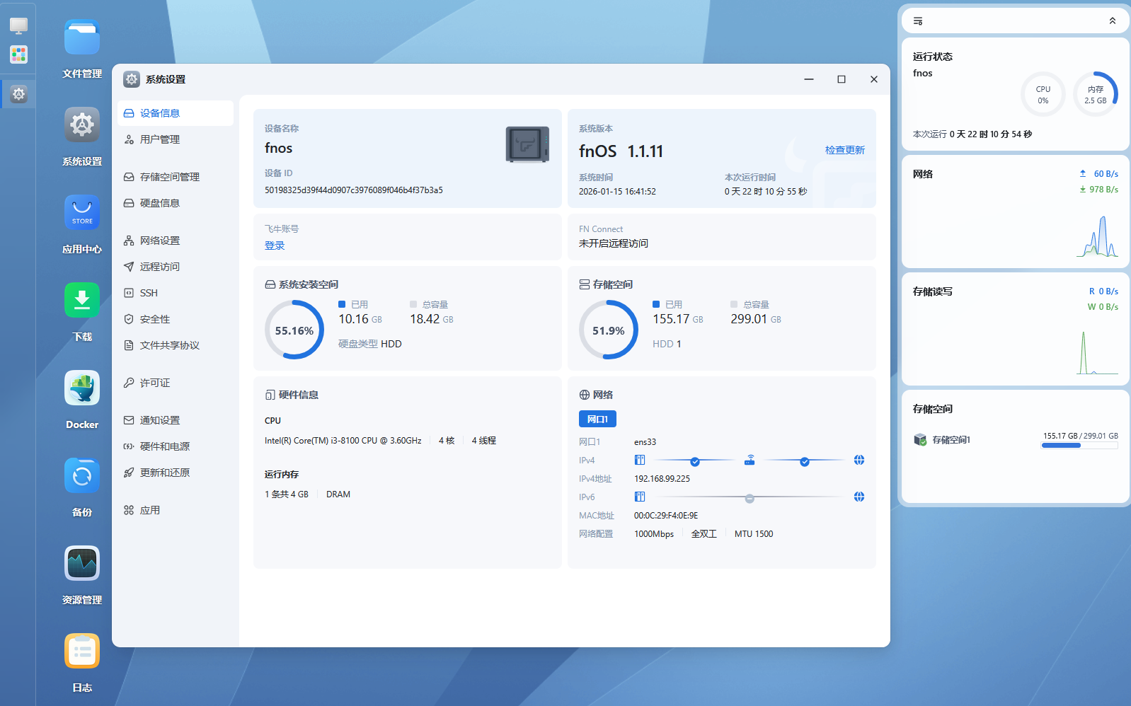Click the 登录 login link
Image resolution: width=1131 pixels, height=706 pixels.
click(275, 245)
